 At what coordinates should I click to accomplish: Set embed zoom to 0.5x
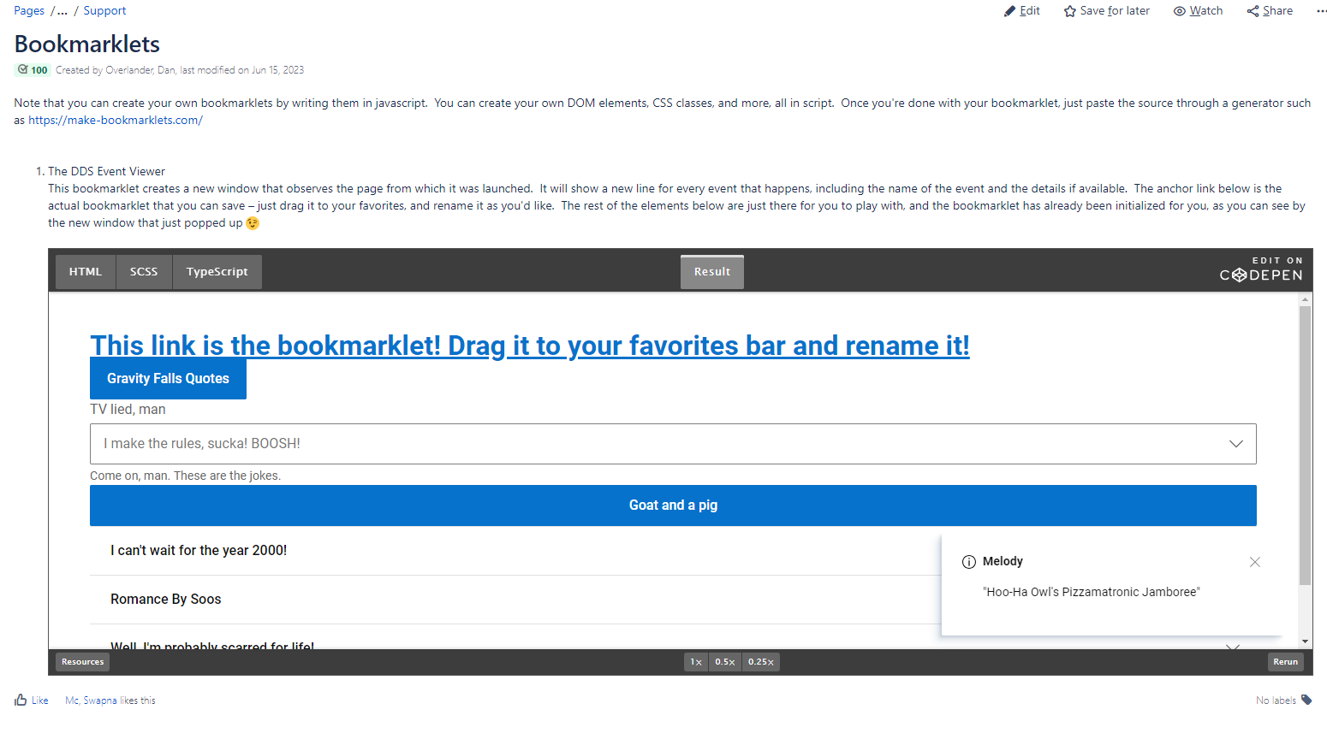pyautogui.click(x=724, y=662)
